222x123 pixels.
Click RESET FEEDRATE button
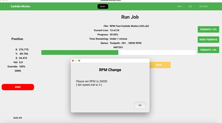coord(208,40)
